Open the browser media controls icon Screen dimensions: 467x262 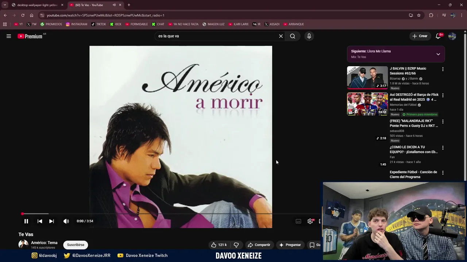point(444,15)
